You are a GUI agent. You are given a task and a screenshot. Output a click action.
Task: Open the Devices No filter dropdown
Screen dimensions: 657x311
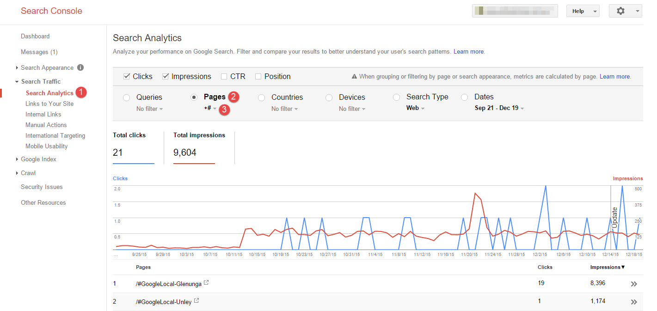tap(352, 109)
